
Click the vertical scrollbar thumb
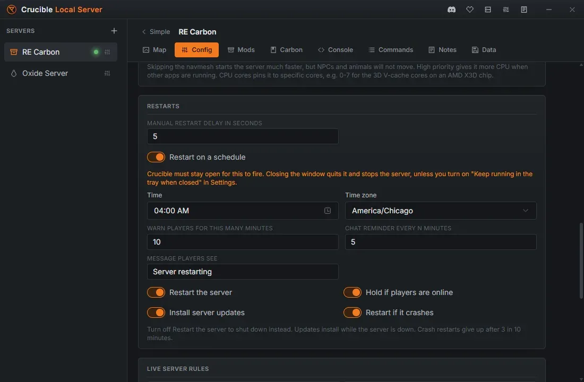coord(581,261)
